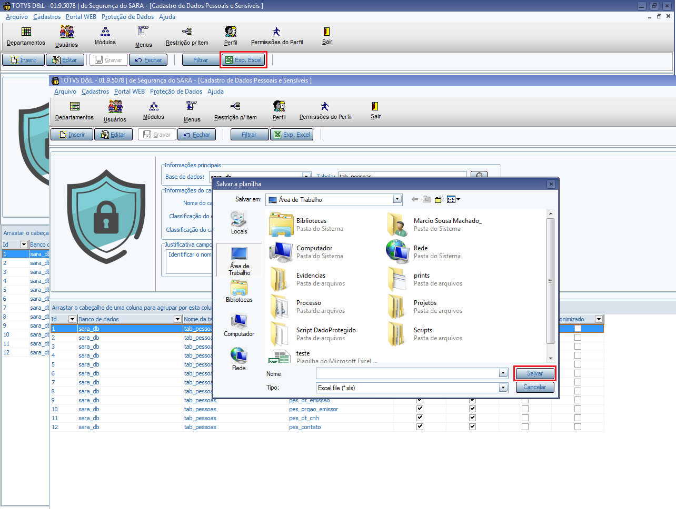
Task: Open Usuários in the foreground TOTVS window
Action: (x=115, y=111)
